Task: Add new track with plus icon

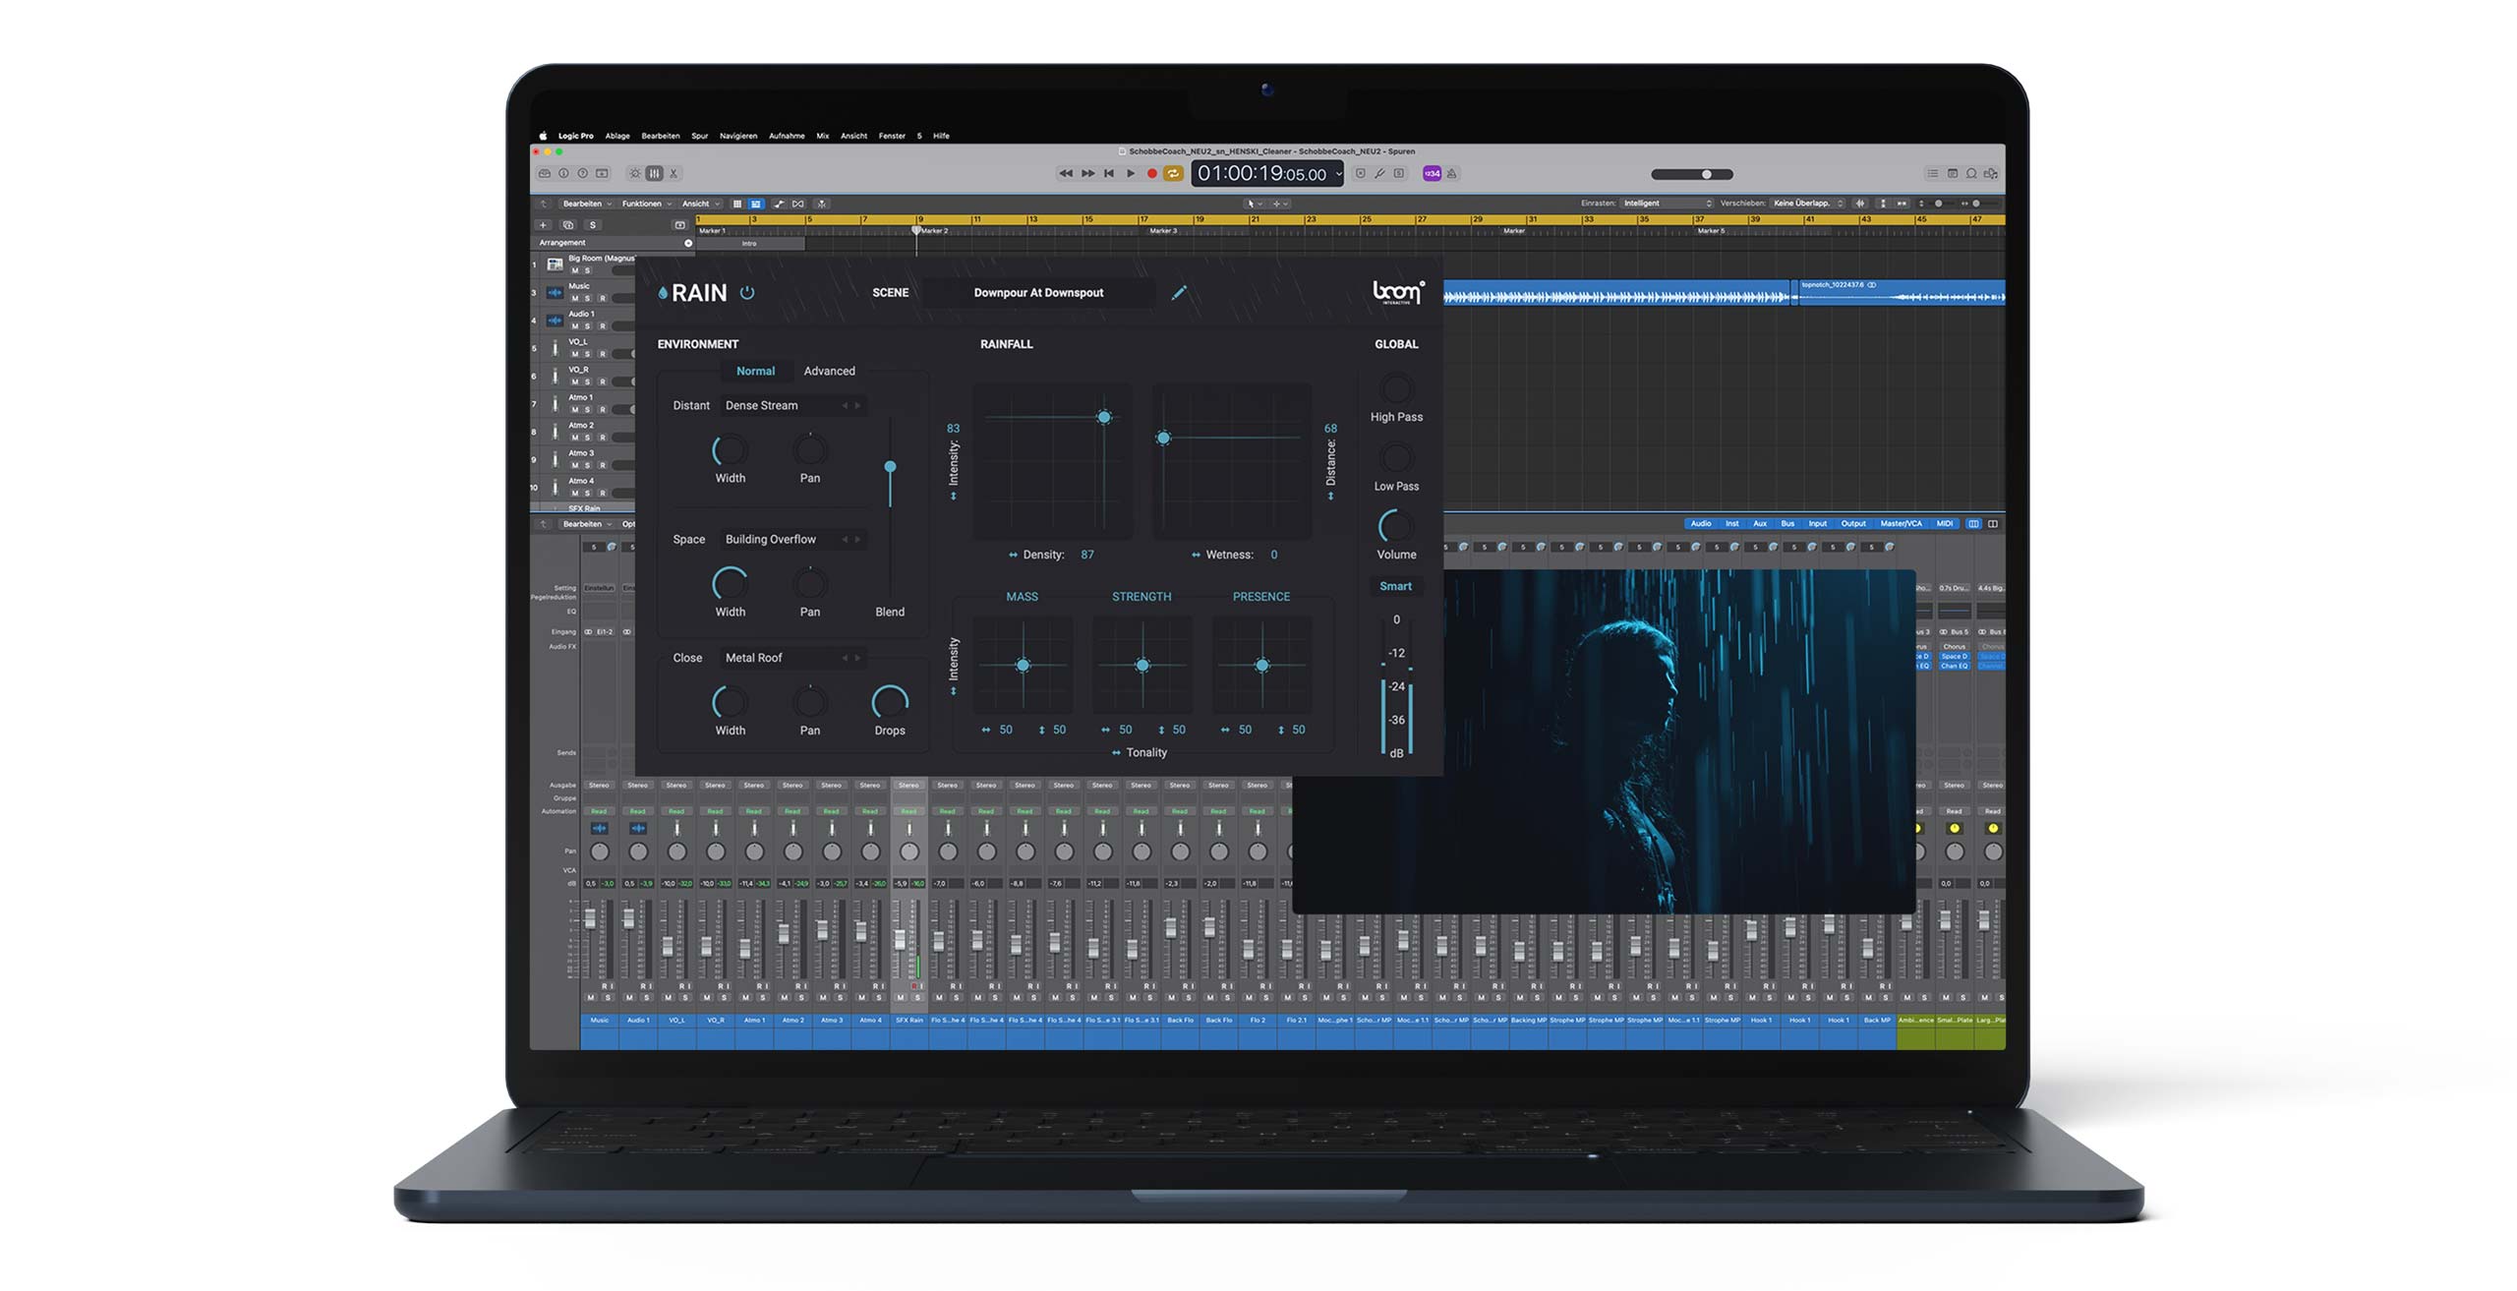Action: coord(543,225)
